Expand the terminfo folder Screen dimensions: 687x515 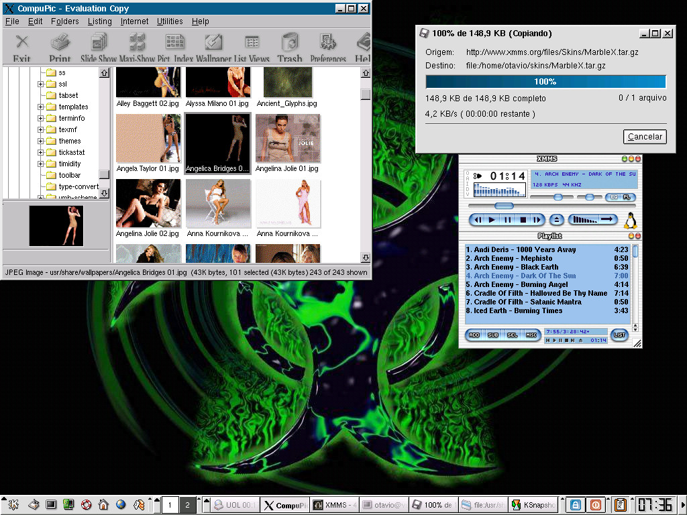tap(41, 118)
